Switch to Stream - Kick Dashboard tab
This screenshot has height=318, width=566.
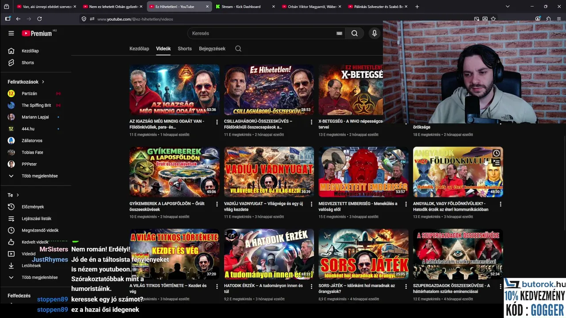coord(245,7)
